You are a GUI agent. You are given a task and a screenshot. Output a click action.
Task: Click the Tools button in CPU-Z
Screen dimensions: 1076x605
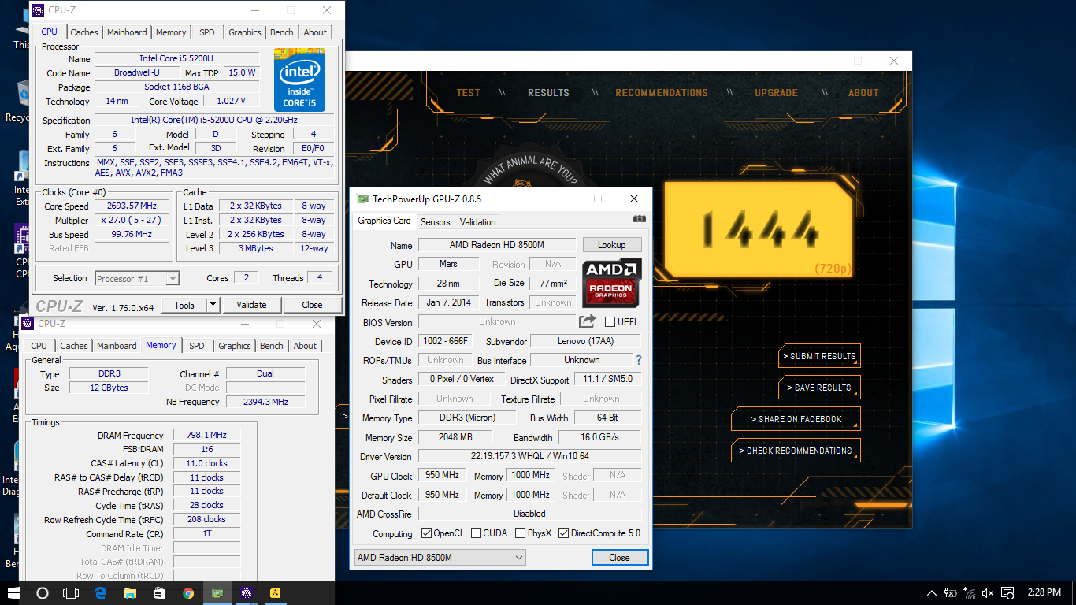click(184, 305)
